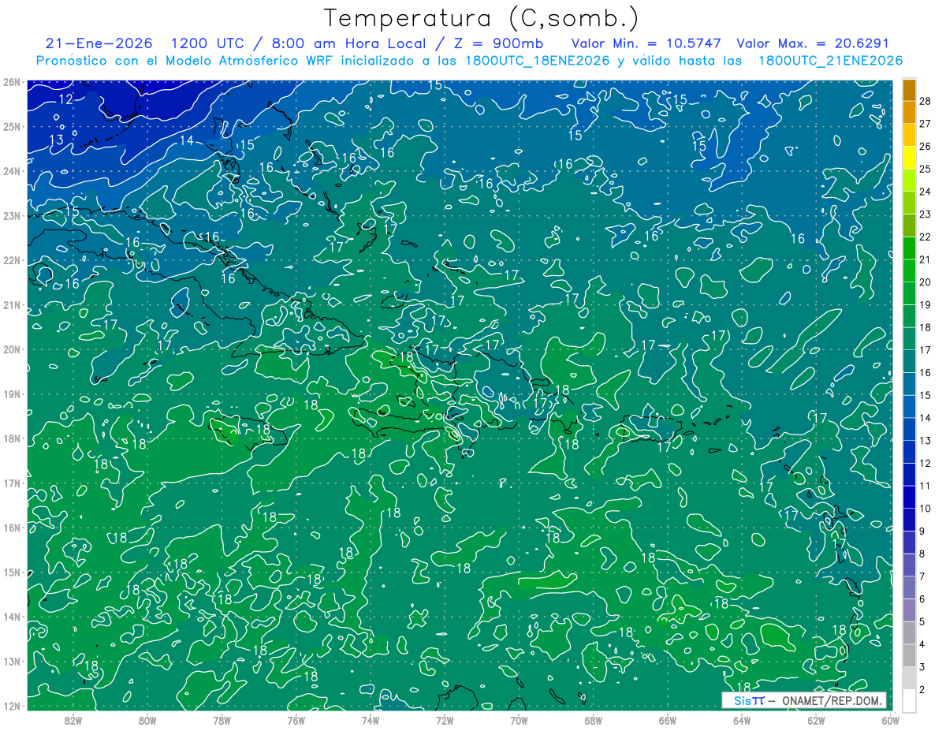Image resolution: width=946 pixels, height=731 pixels.
Task: Click the "72W" longitude axis label
Action: click(445, 720)
